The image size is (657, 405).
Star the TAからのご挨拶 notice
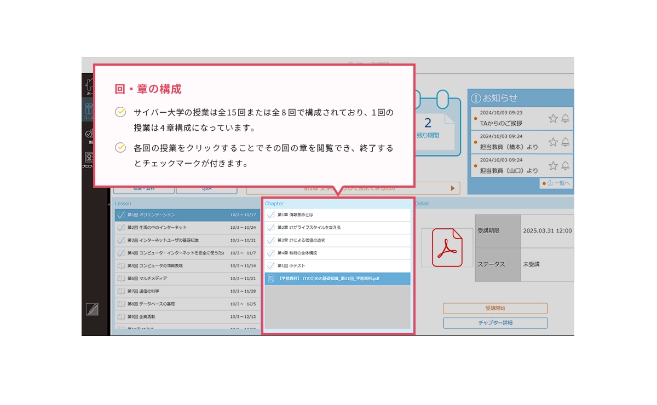(x=553, y=118)
